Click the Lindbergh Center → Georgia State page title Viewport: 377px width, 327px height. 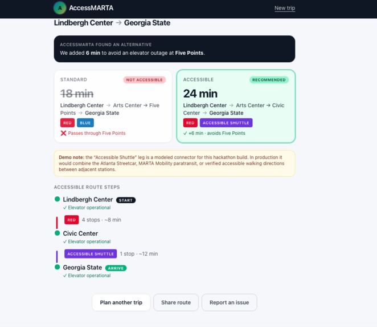tap(112, 23)
